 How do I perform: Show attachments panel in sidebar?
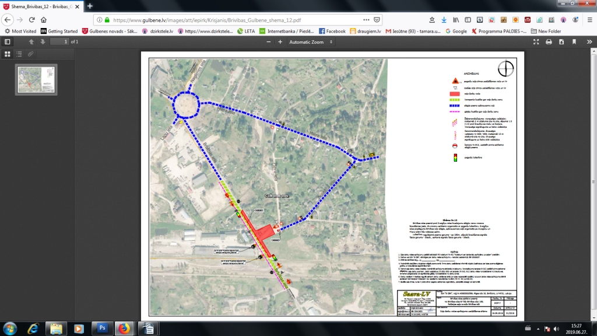tap(31, 54)
